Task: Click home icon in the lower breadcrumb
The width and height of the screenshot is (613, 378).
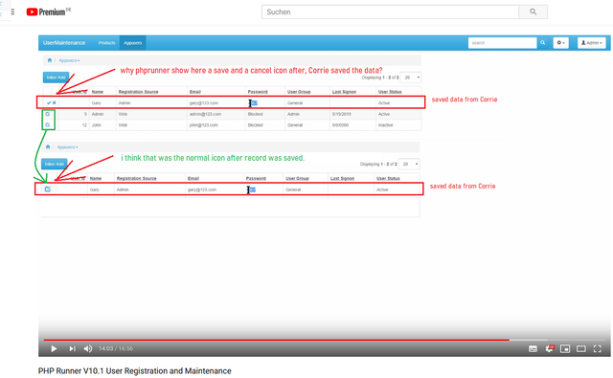Action: tap(48, 147)
